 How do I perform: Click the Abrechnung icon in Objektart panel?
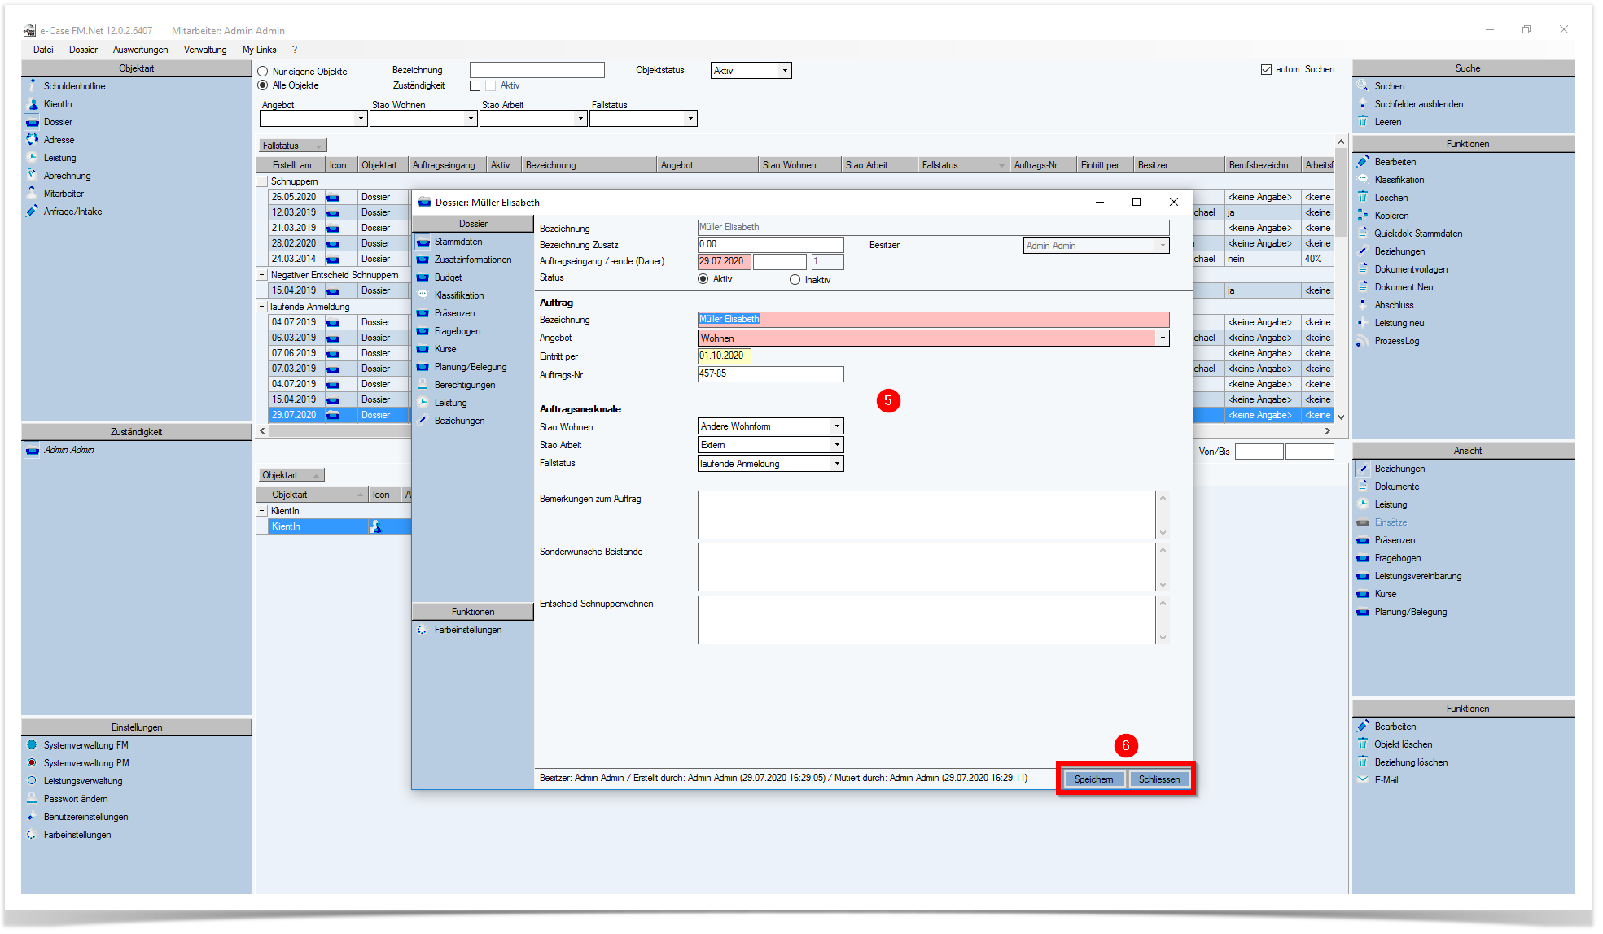coord(32,175)
